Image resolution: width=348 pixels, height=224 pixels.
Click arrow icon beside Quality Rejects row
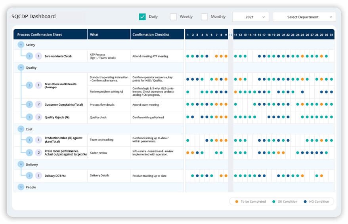click(x=29, y=117)
